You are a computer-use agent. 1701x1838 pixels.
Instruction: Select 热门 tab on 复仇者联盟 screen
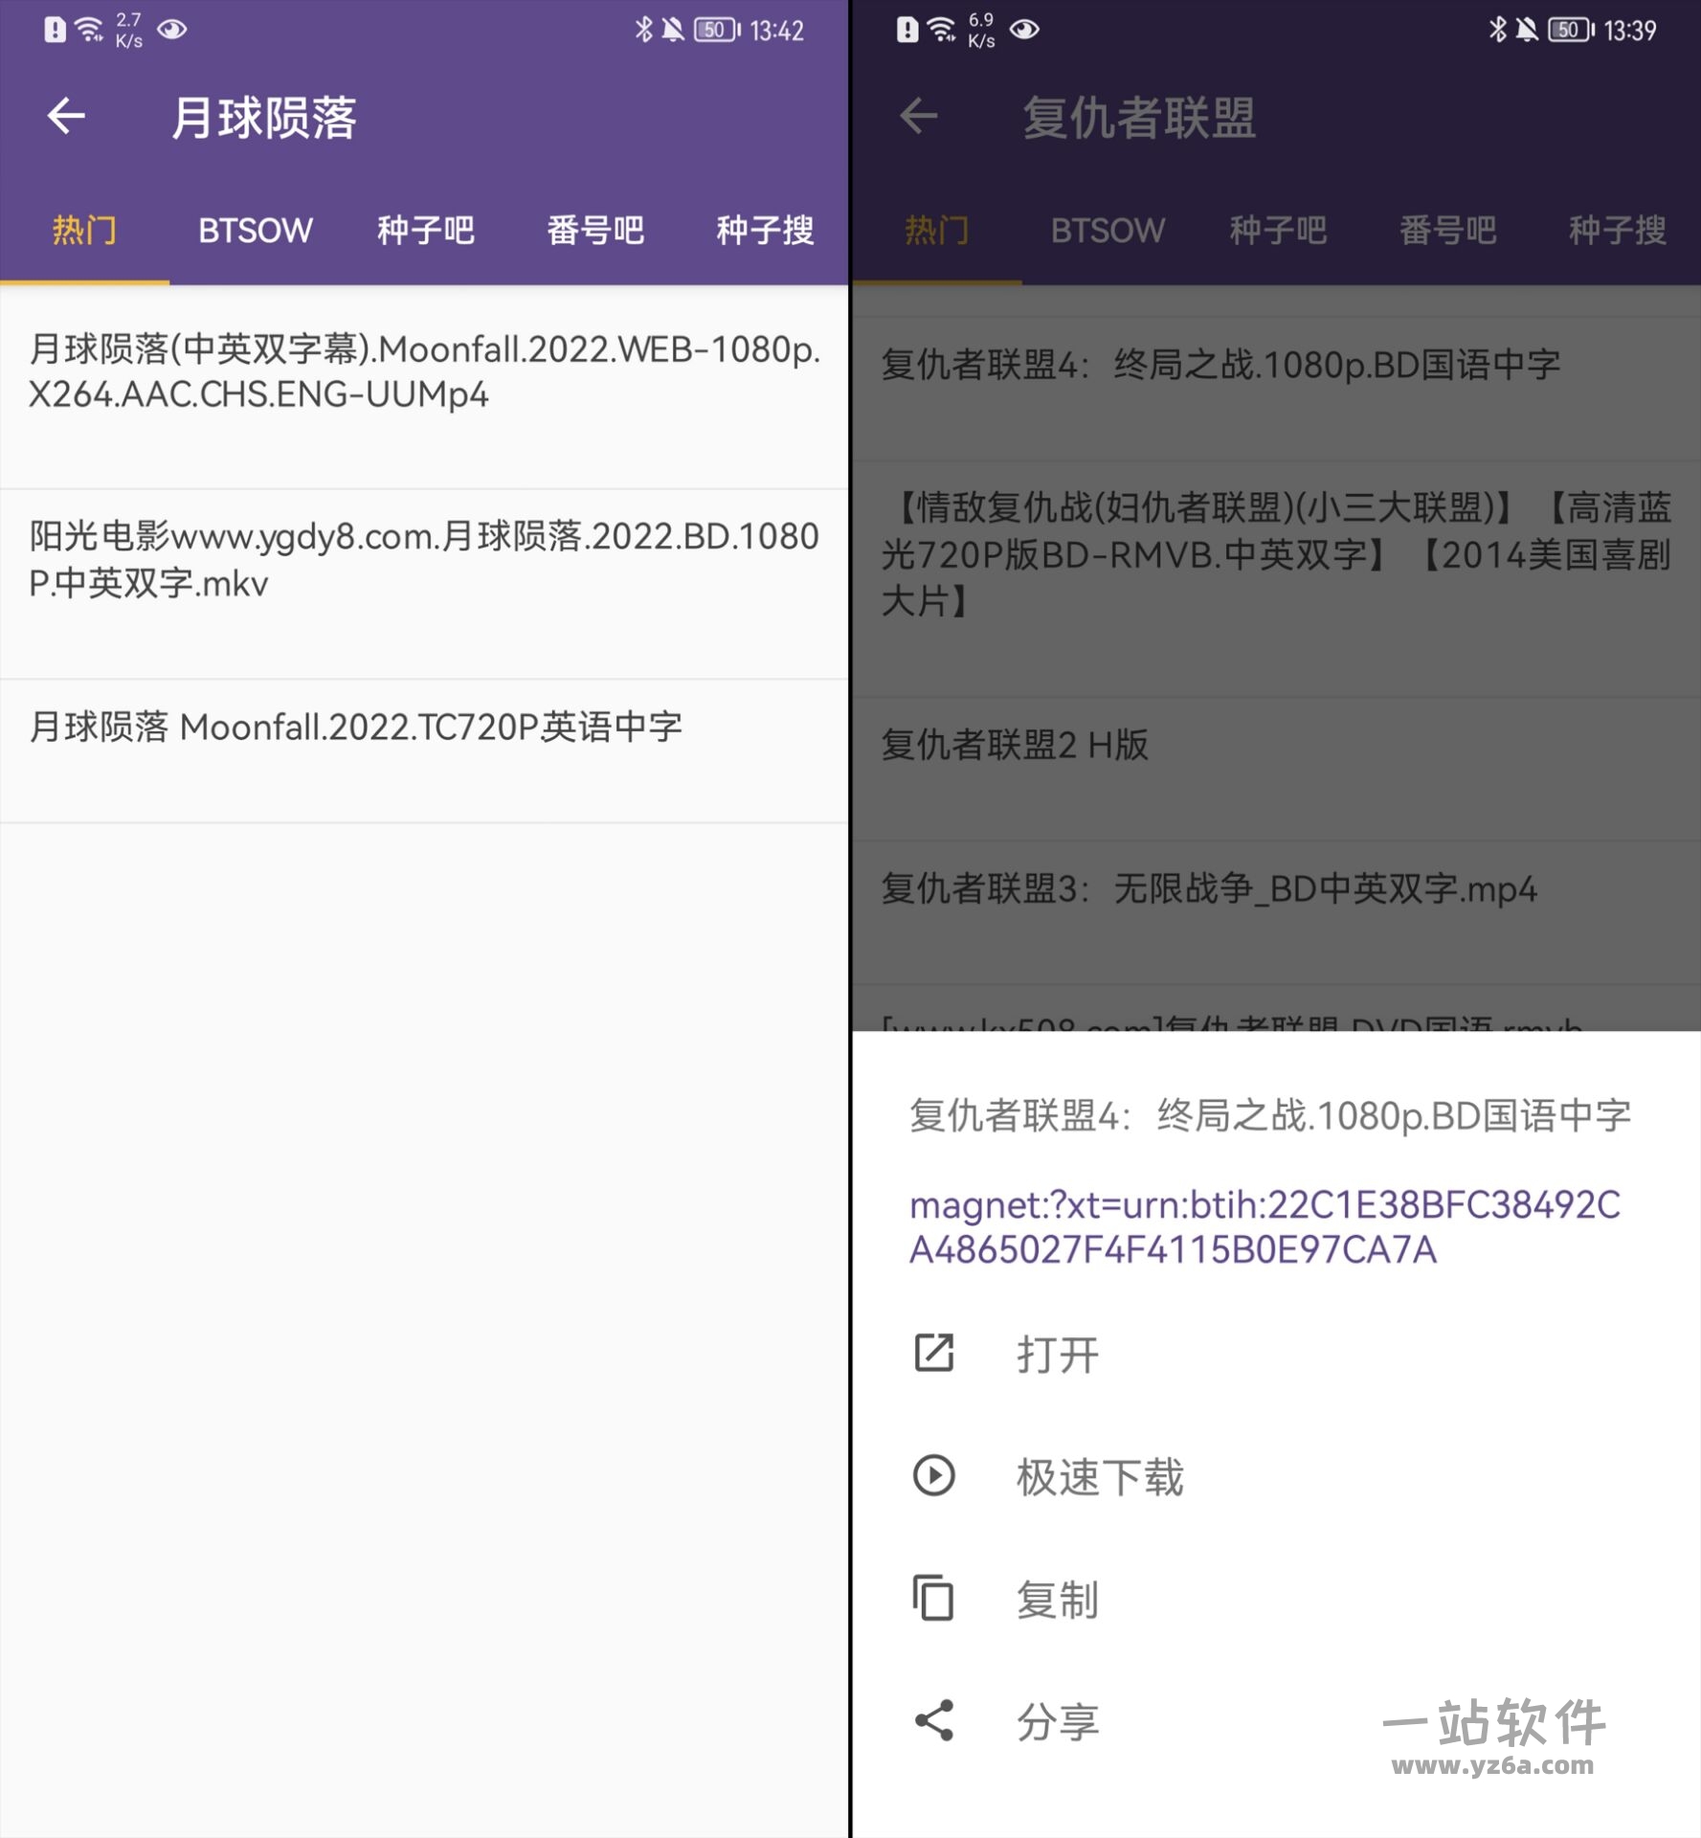click(937, 231)
